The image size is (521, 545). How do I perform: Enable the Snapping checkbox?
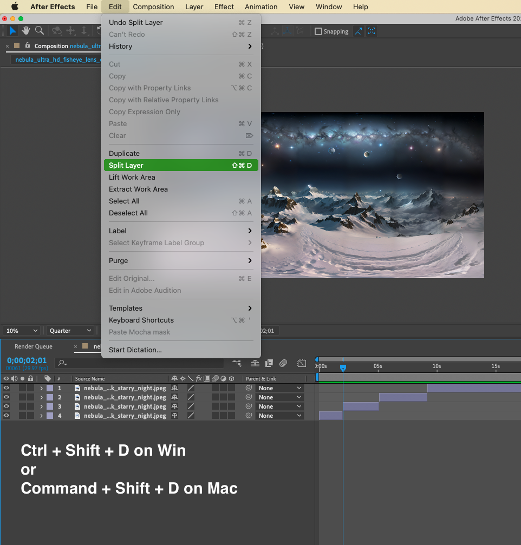pyautogui.click(x=318, y=31)
